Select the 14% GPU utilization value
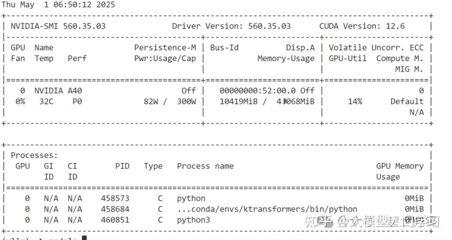 (354, 101)
